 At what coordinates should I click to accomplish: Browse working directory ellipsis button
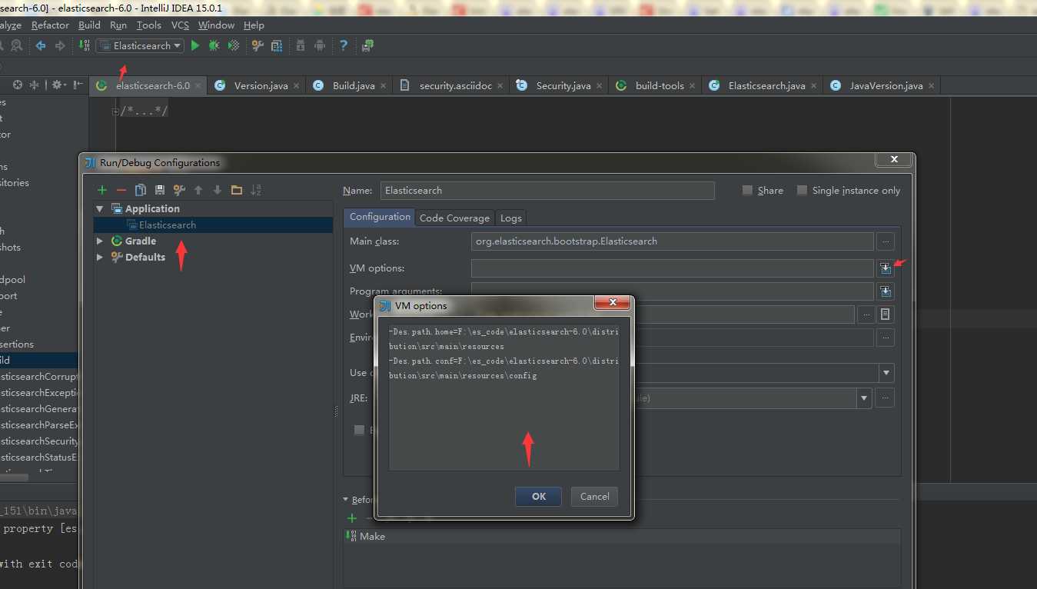pyautogui.click(x=866, y=314)
